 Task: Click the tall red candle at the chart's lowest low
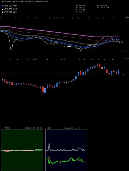pyautogui.click(x=43, y=89)
